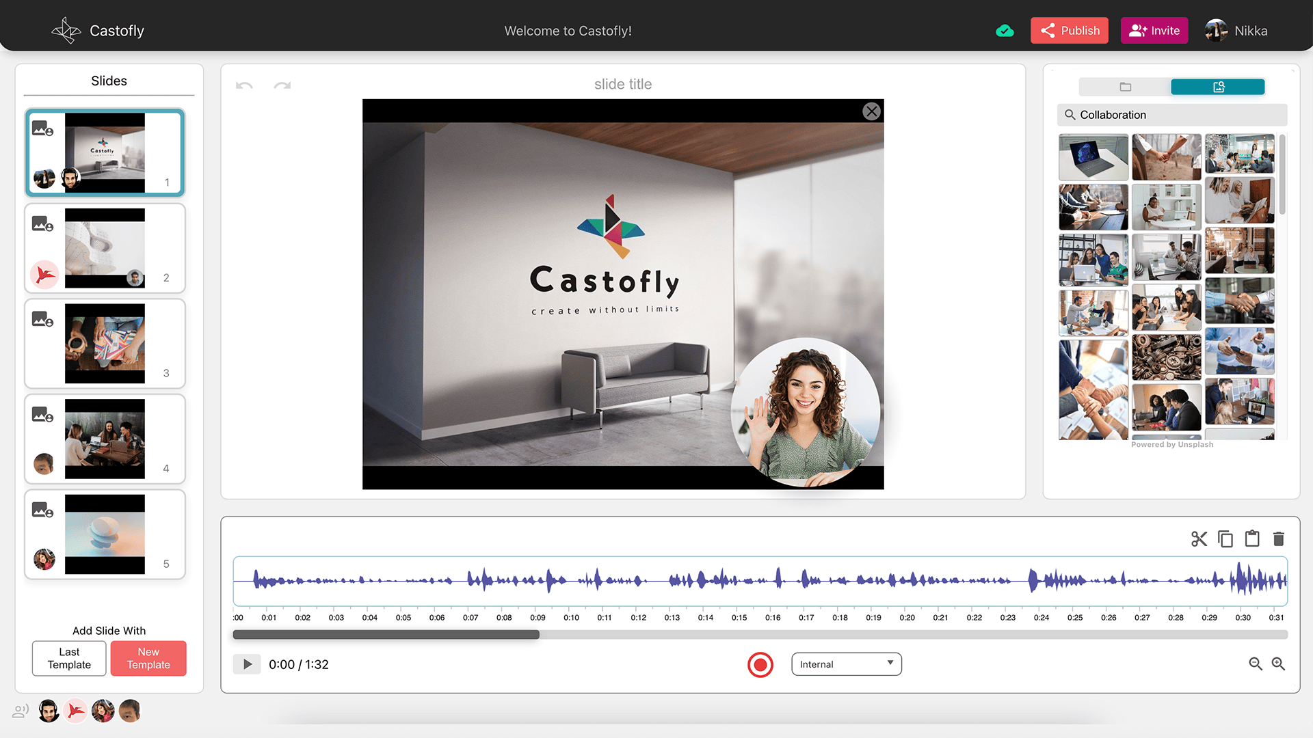The image size is (1313, 738).
Task: Click the paste clipboard icon
Action: (x=1252, y=538)
